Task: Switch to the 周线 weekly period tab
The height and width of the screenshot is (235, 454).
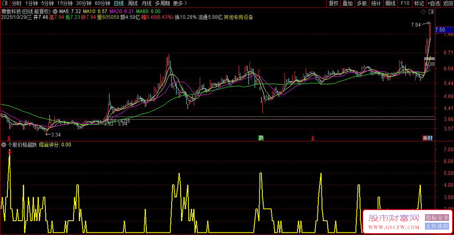Action: [x=133, y=3]
